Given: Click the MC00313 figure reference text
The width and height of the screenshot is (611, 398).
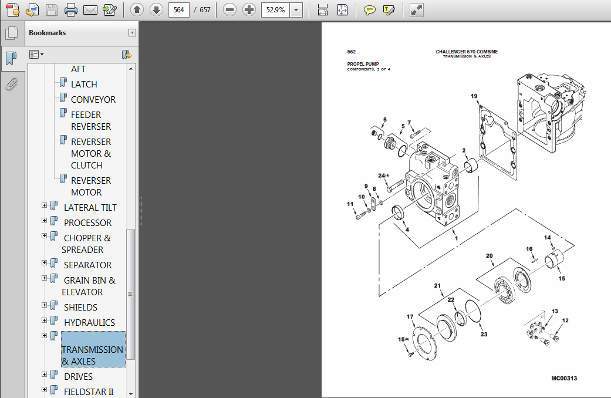Looking at the screenshot, I should (x=564, y=378).
